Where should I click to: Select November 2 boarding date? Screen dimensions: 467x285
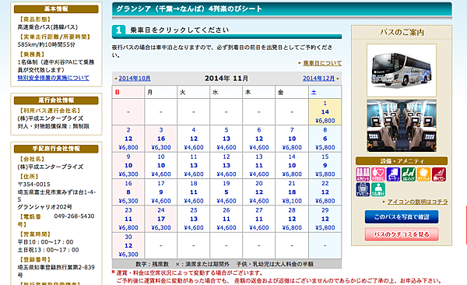pyautogui.click(x=128, y=139)
